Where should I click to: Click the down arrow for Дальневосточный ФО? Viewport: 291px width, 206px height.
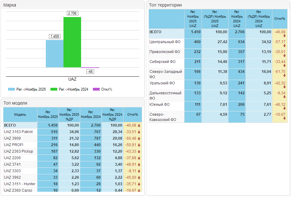click(x=284, y=97)
